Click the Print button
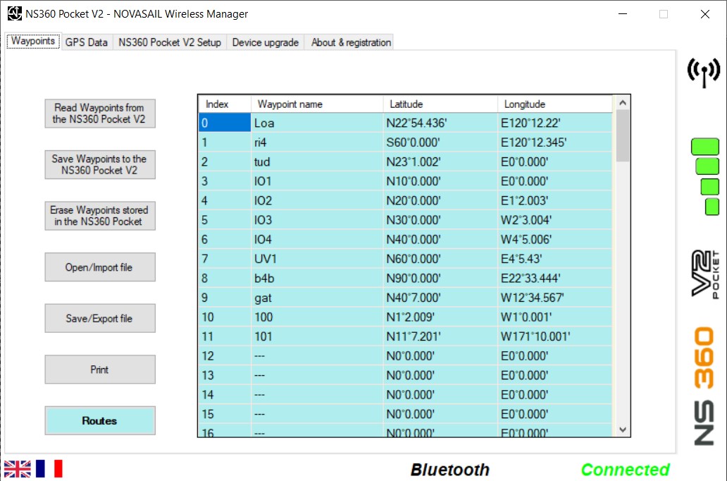This screenshot has height=481, width=727. [x=100, y=369]
